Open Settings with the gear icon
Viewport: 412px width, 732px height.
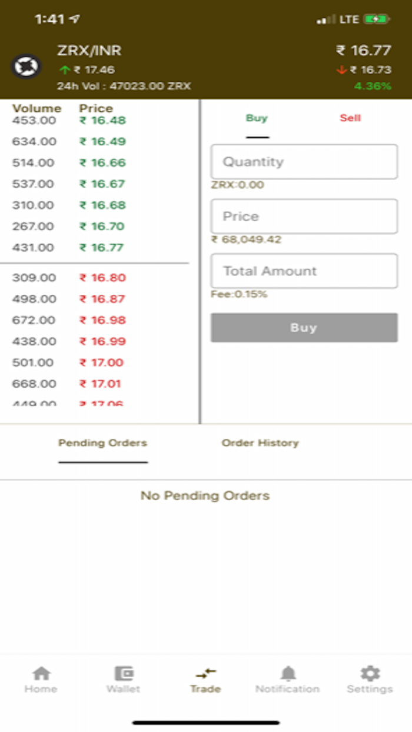pyautogui.click(x=370, y=678)
